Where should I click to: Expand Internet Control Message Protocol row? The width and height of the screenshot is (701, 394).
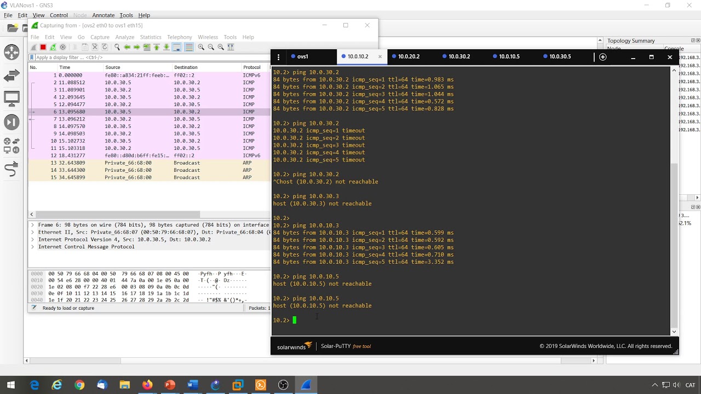click(33, 247)
